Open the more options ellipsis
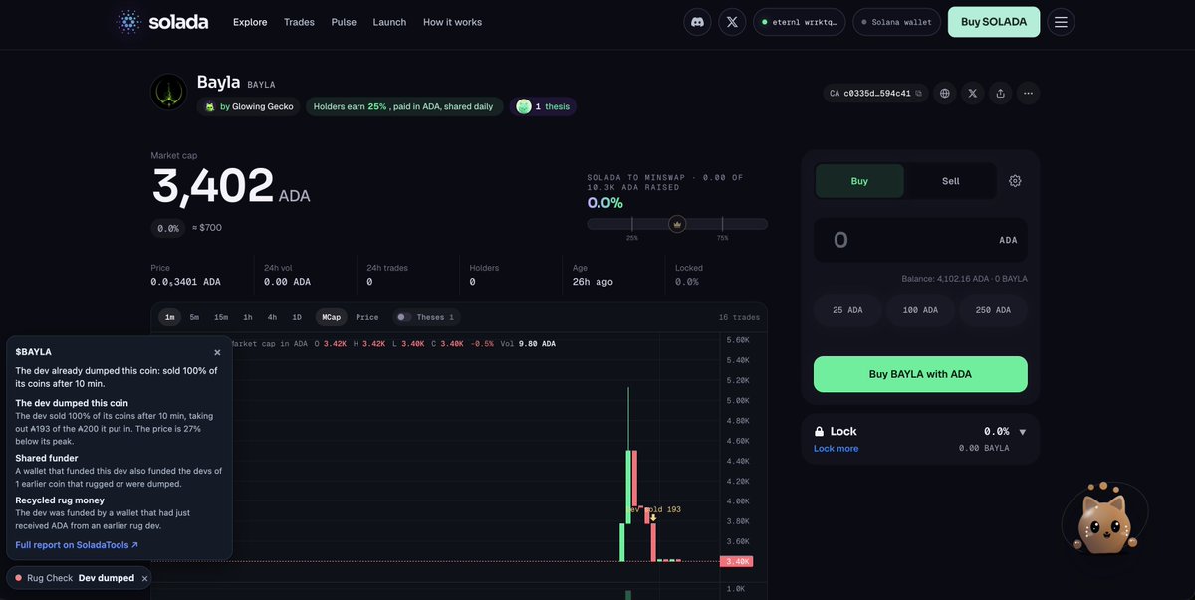Image resolution: width=1195 pixels, height=600 pixels. click(x=1028, y=93)
